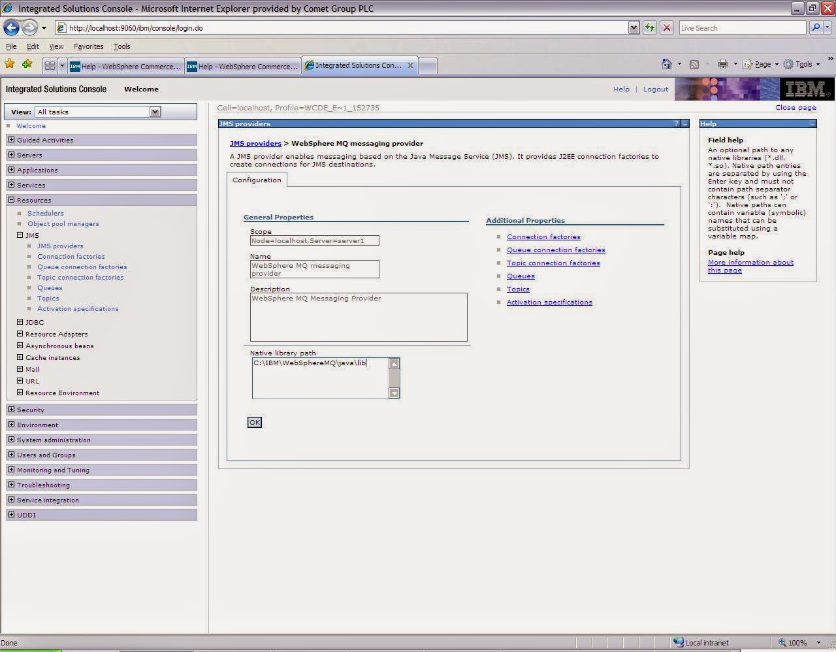Click the Live Search magnifier icon
The image size is (836, 652).
point(816,27)
